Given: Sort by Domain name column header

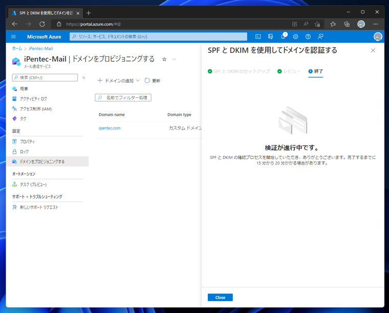Looking at the screenshot, I should (112, 115).
